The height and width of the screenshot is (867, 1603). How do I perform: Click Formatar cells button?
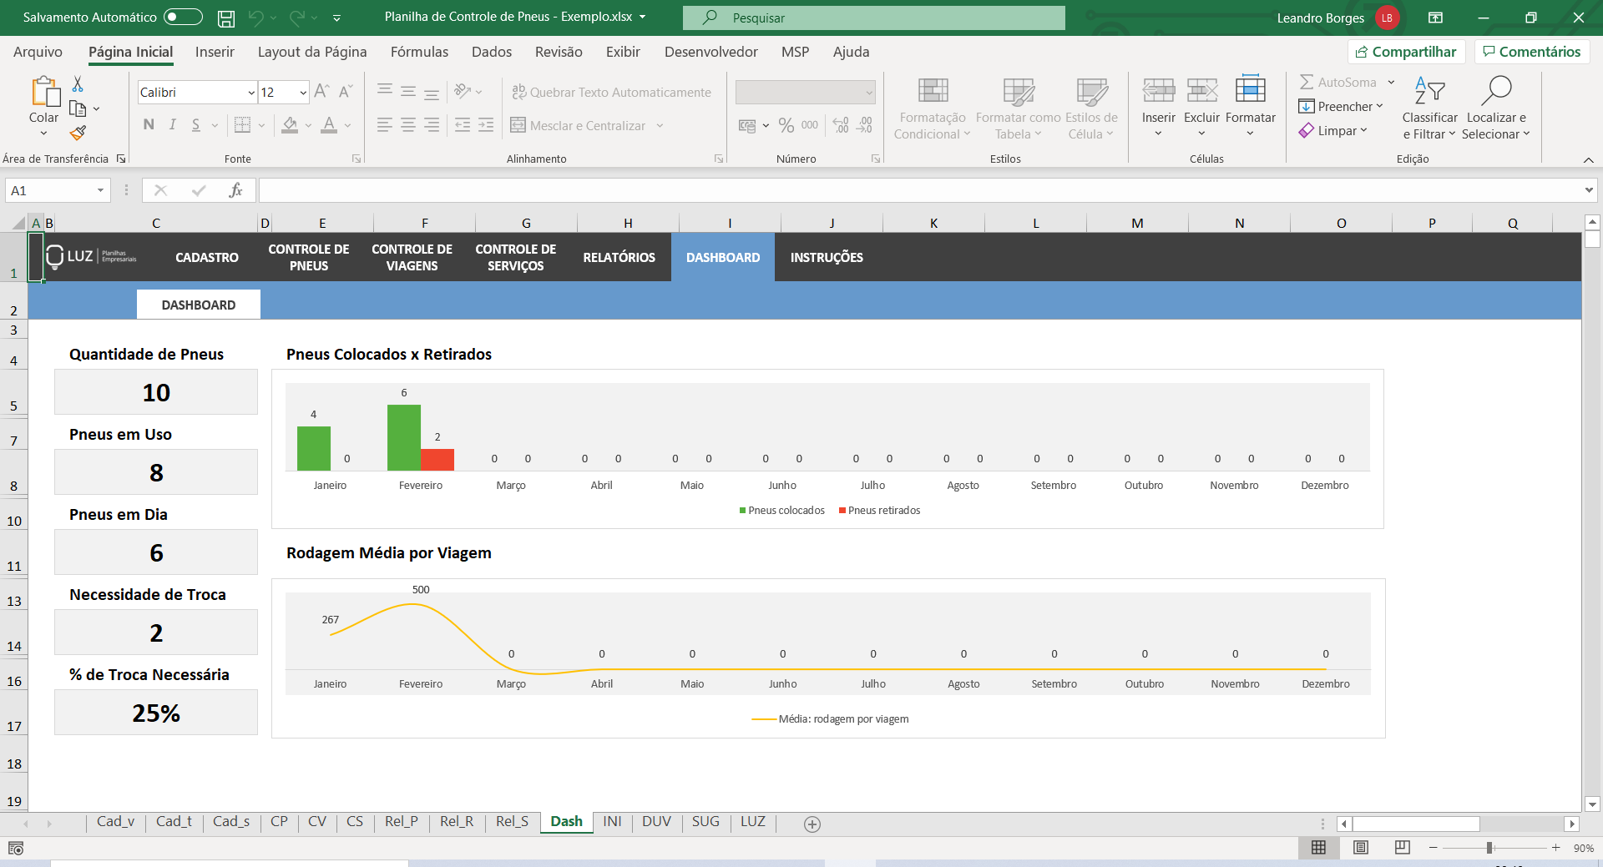tap(1251, 107)
